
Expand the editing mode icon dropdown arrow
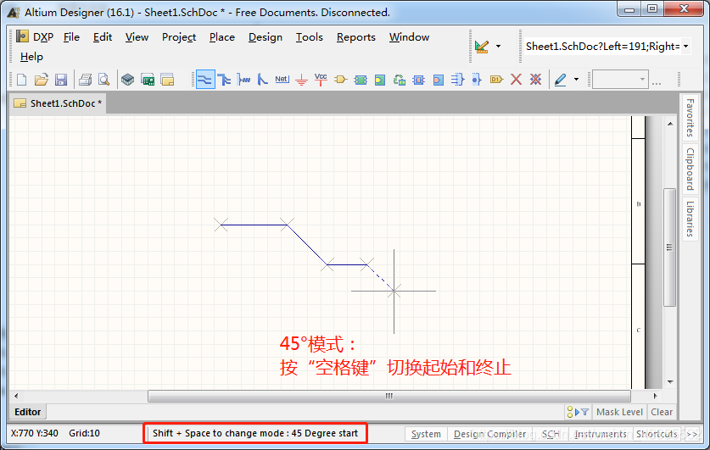(499, 46)
